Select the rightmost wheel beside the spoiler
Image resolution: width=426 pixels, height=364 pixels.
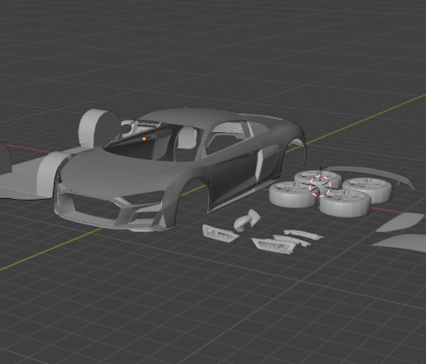367,190
